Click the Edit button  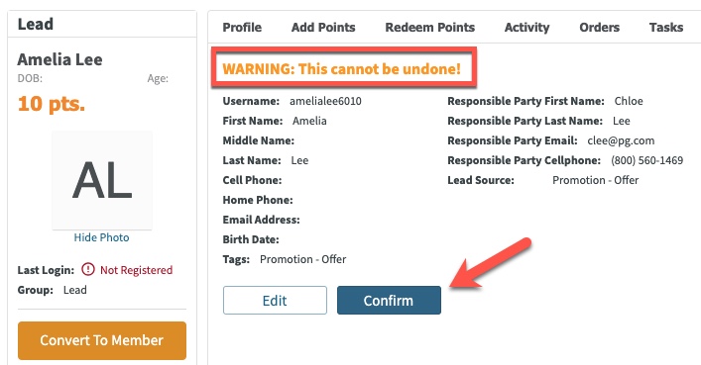275,301
